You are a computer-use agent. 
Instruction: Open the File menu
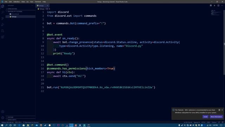point(6,2)
